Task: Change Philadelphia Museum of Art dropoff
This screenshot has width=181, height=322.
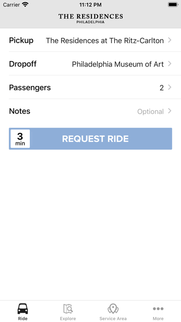Action: pyautogui.click(x=118, y=64)
